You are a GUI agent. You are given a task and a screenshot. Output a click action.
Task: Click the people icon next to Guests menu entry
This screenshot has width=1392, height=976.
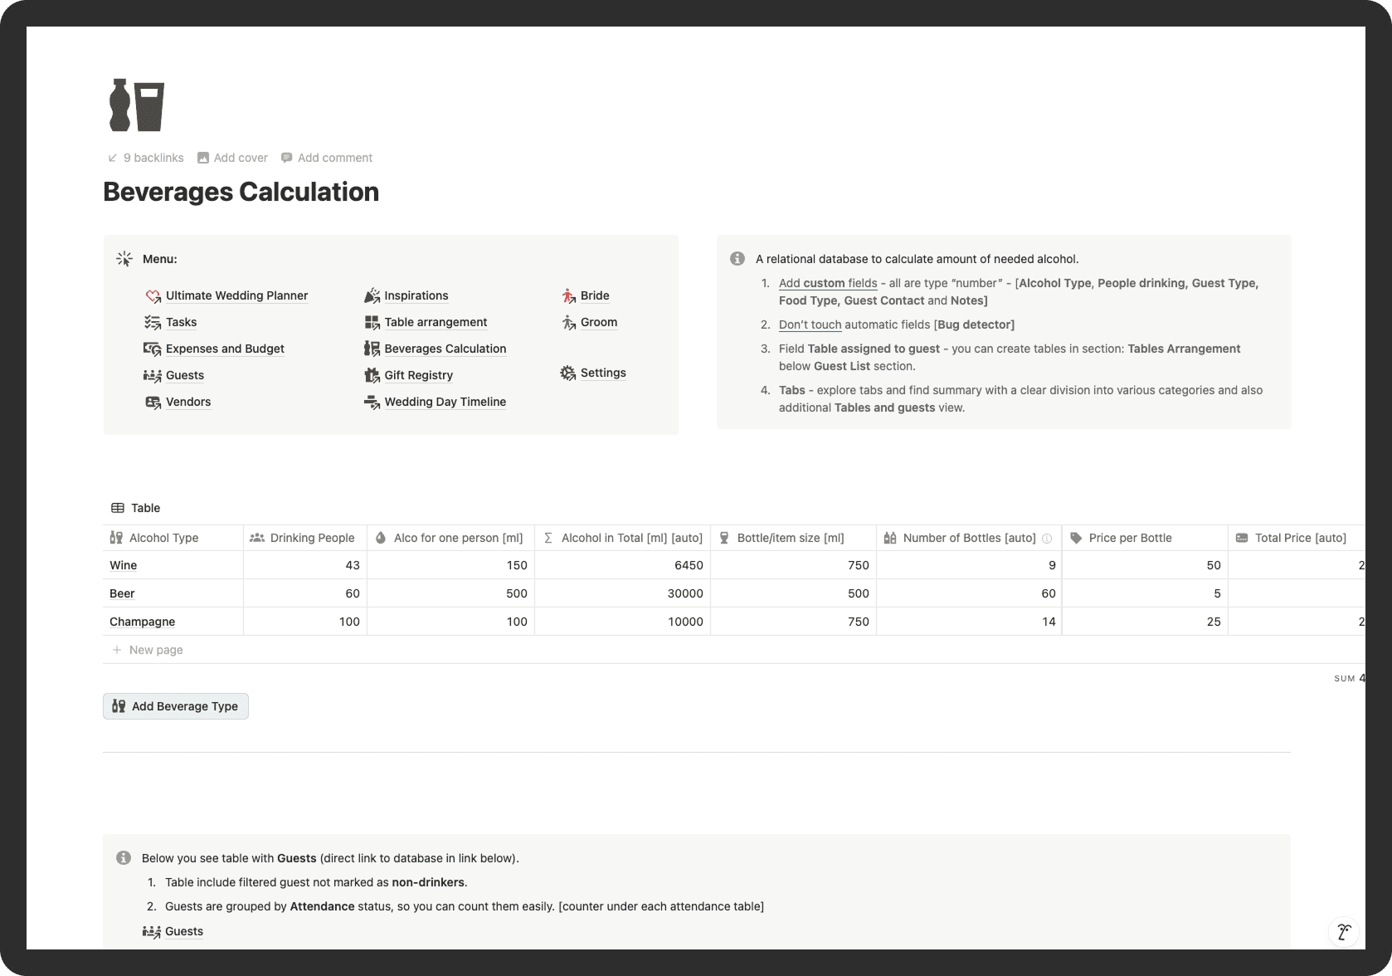pos(153,375)
